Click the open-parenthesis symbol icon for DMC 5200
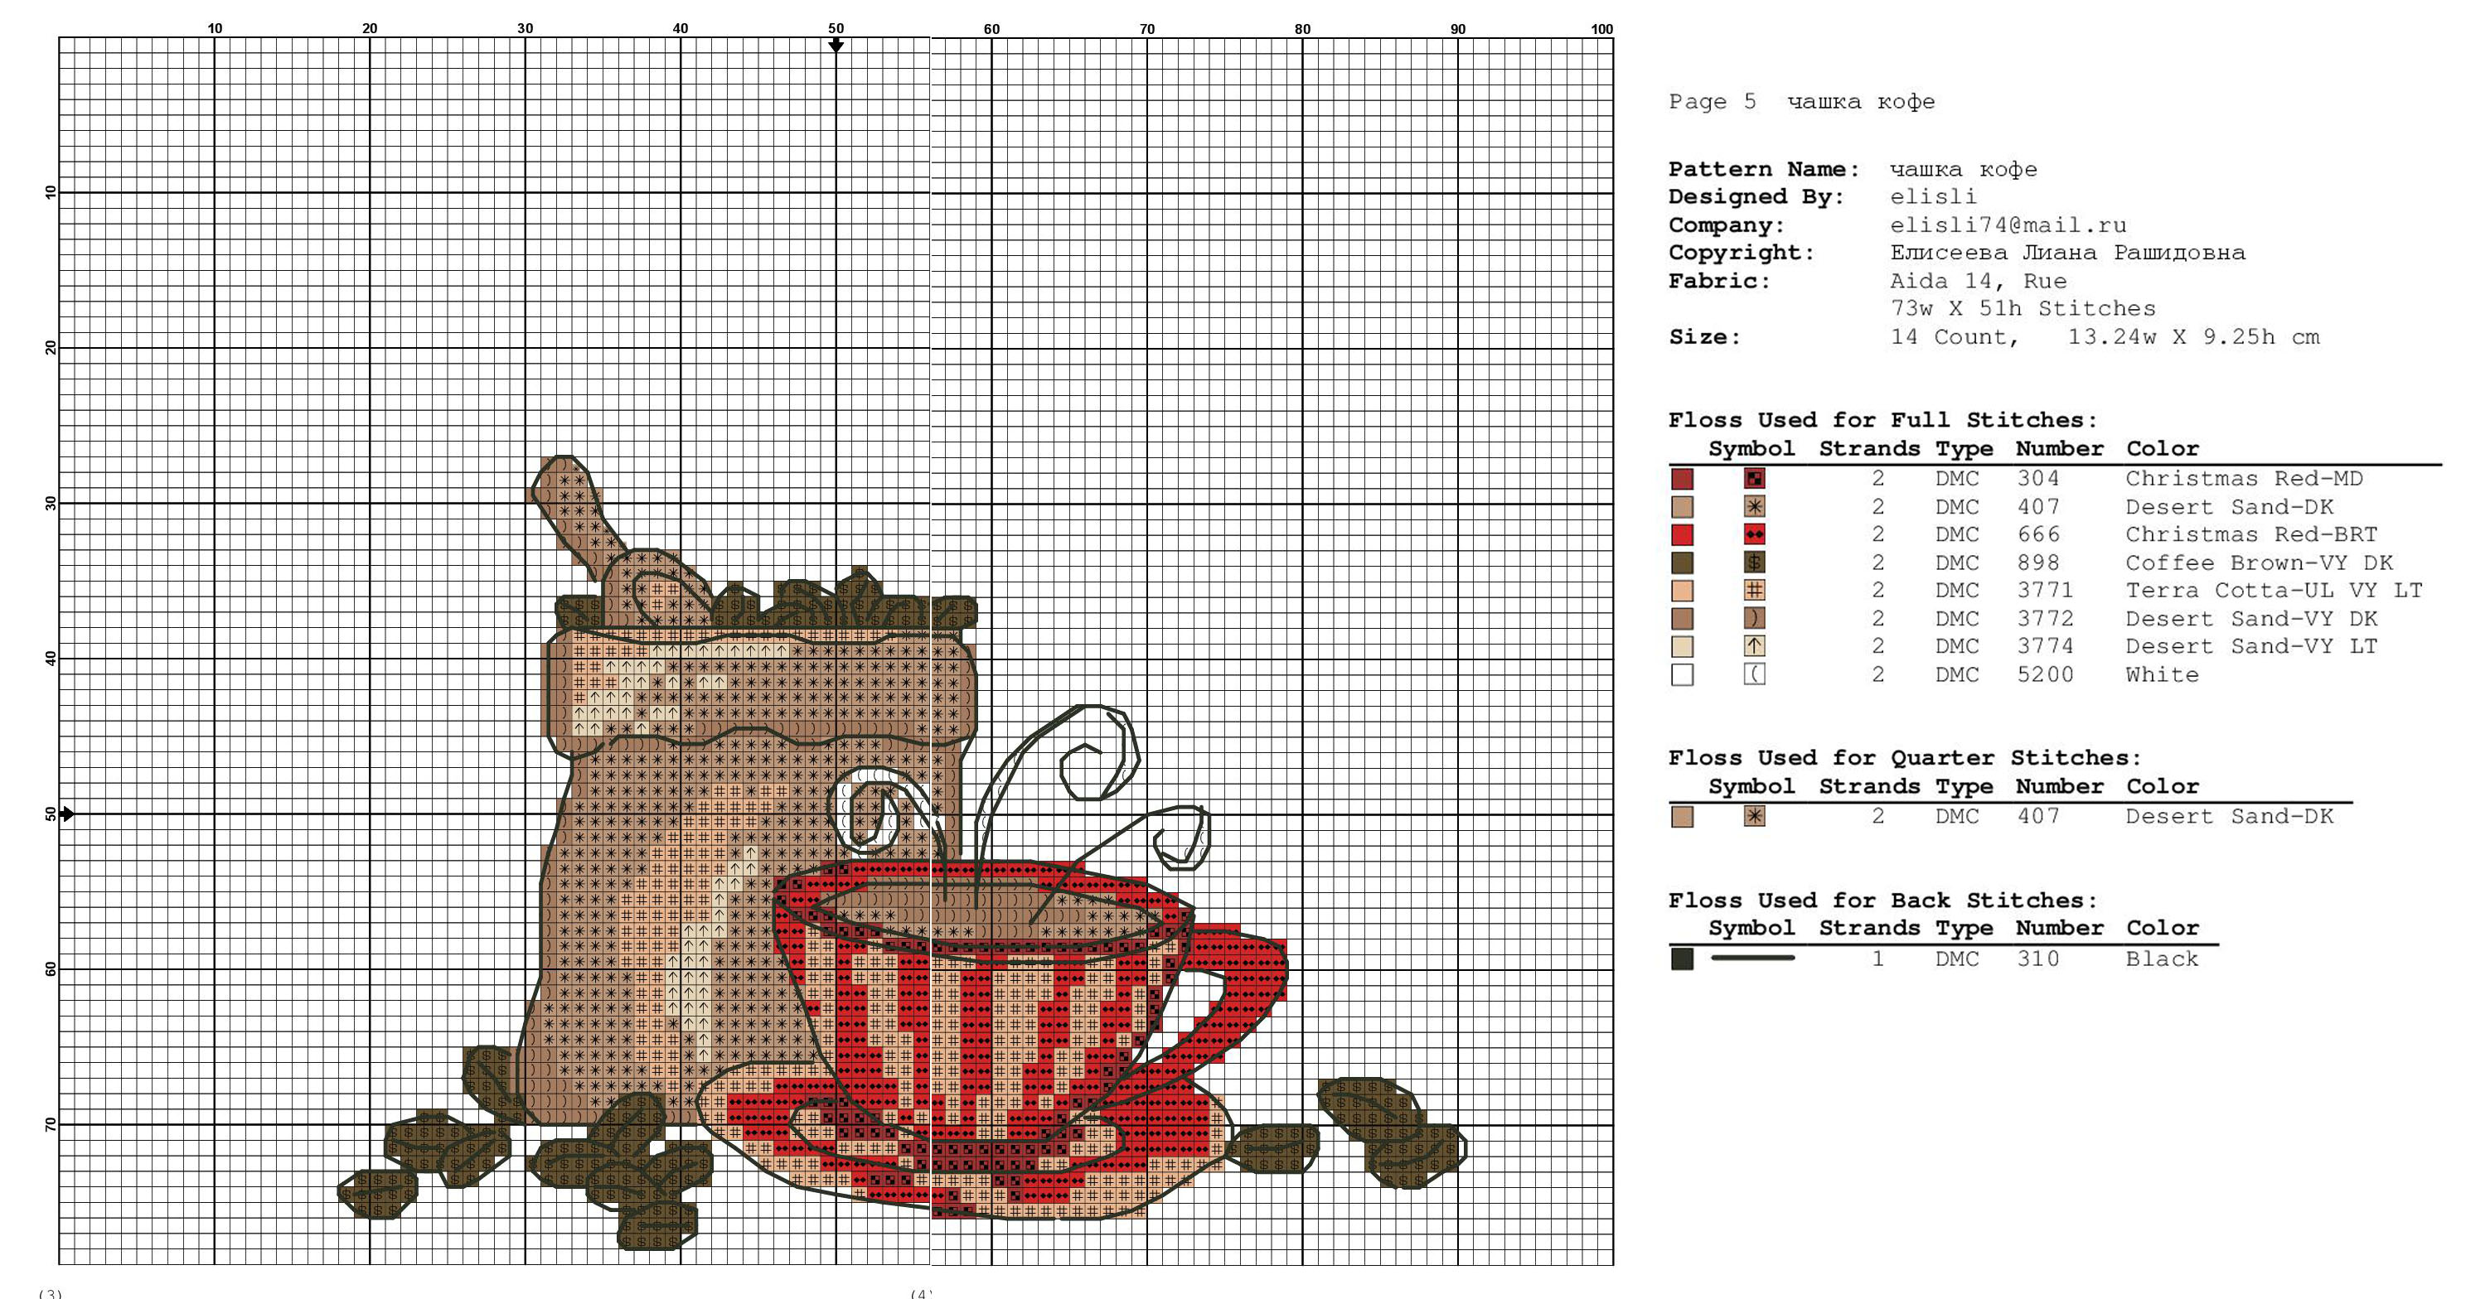The width and height of the screenshot is (2466, 1299). [x=1754, y=674]
